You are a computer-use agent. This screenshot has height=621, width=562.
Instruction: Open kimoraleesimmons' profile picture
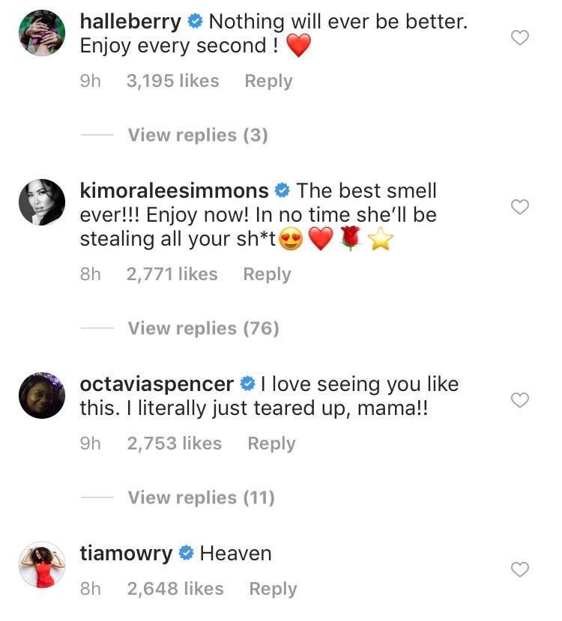pos(42,203)
